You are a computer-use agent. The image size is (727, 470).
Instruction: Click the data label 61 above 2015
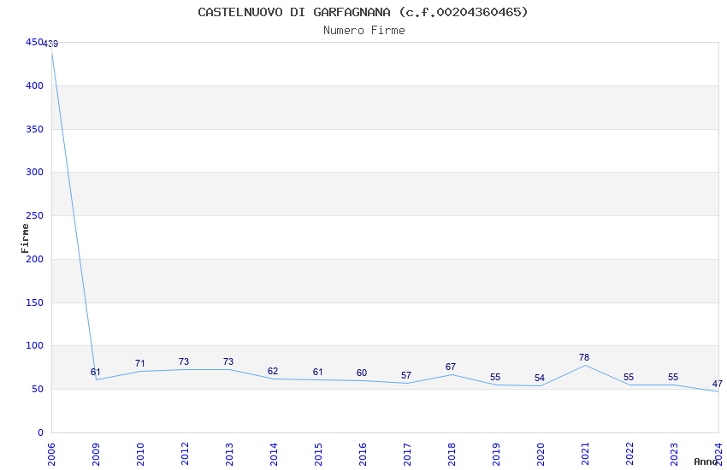coord(317,373)
